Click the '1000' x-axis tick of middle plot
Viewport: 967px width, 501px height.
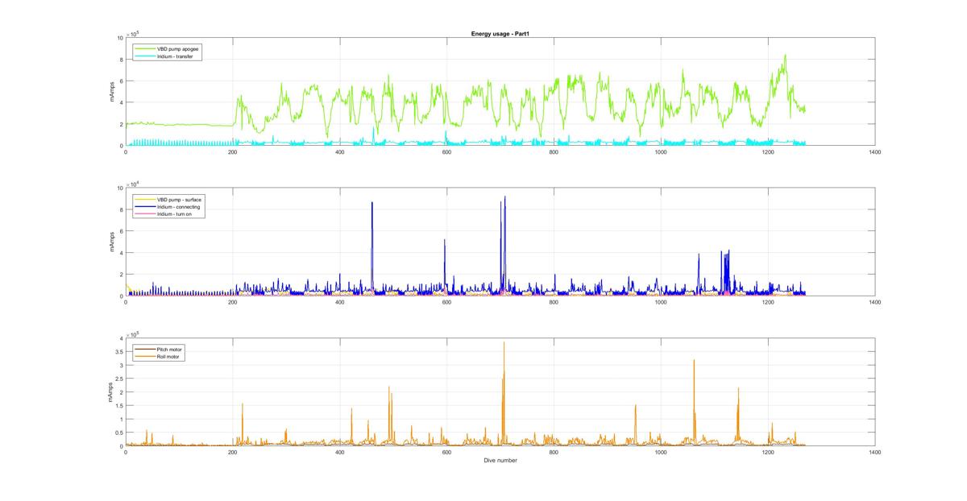[x=661, y=303]
